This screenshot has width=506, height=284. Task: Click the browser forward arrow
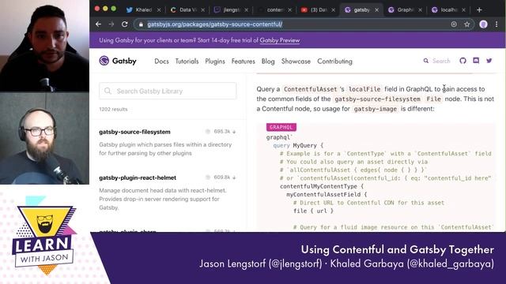(111, 24)
